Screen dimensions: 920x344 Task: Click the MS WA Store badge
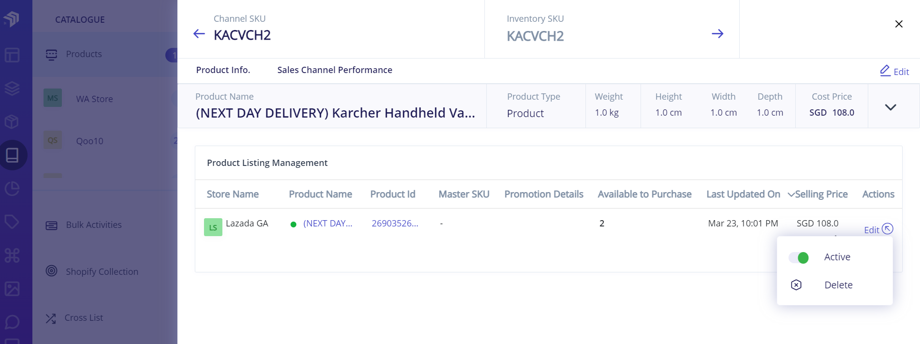click(53, 98)
